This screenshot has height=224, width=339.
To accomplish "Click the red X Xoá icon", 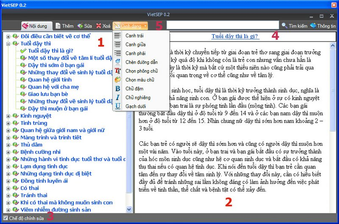I will coord(98,26).
